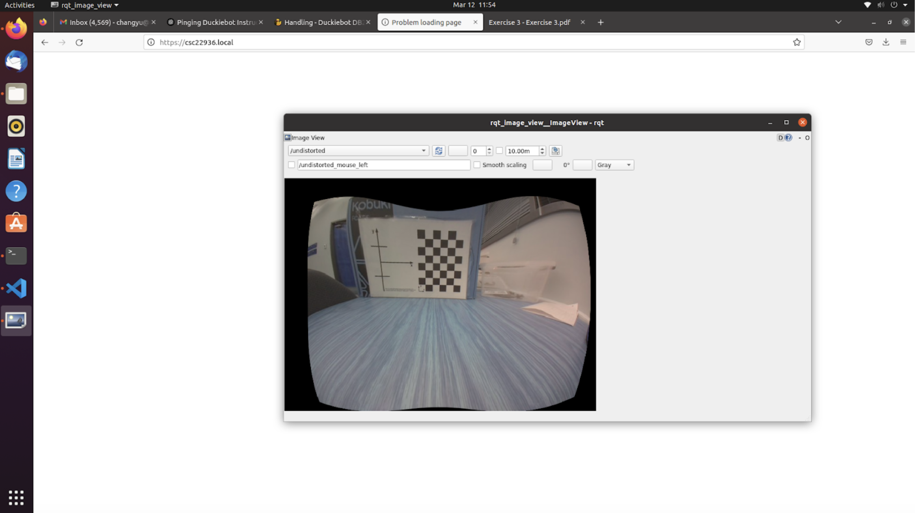Open Visual Studio Code from dock

tap(16, 288)
